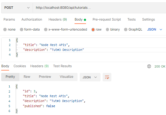The height and width of the screenshot is (115, 166).
Task: Select the none body type
Action: pos(9,29)
